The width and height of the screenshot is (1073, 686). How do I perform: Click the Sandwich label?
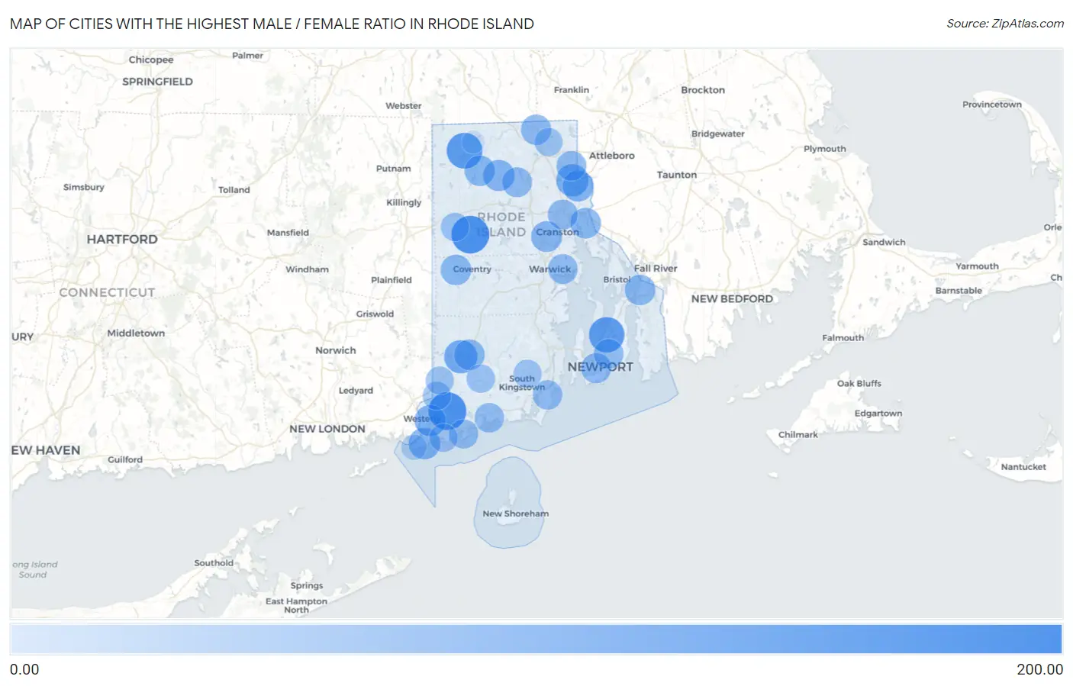click(884, 243)
